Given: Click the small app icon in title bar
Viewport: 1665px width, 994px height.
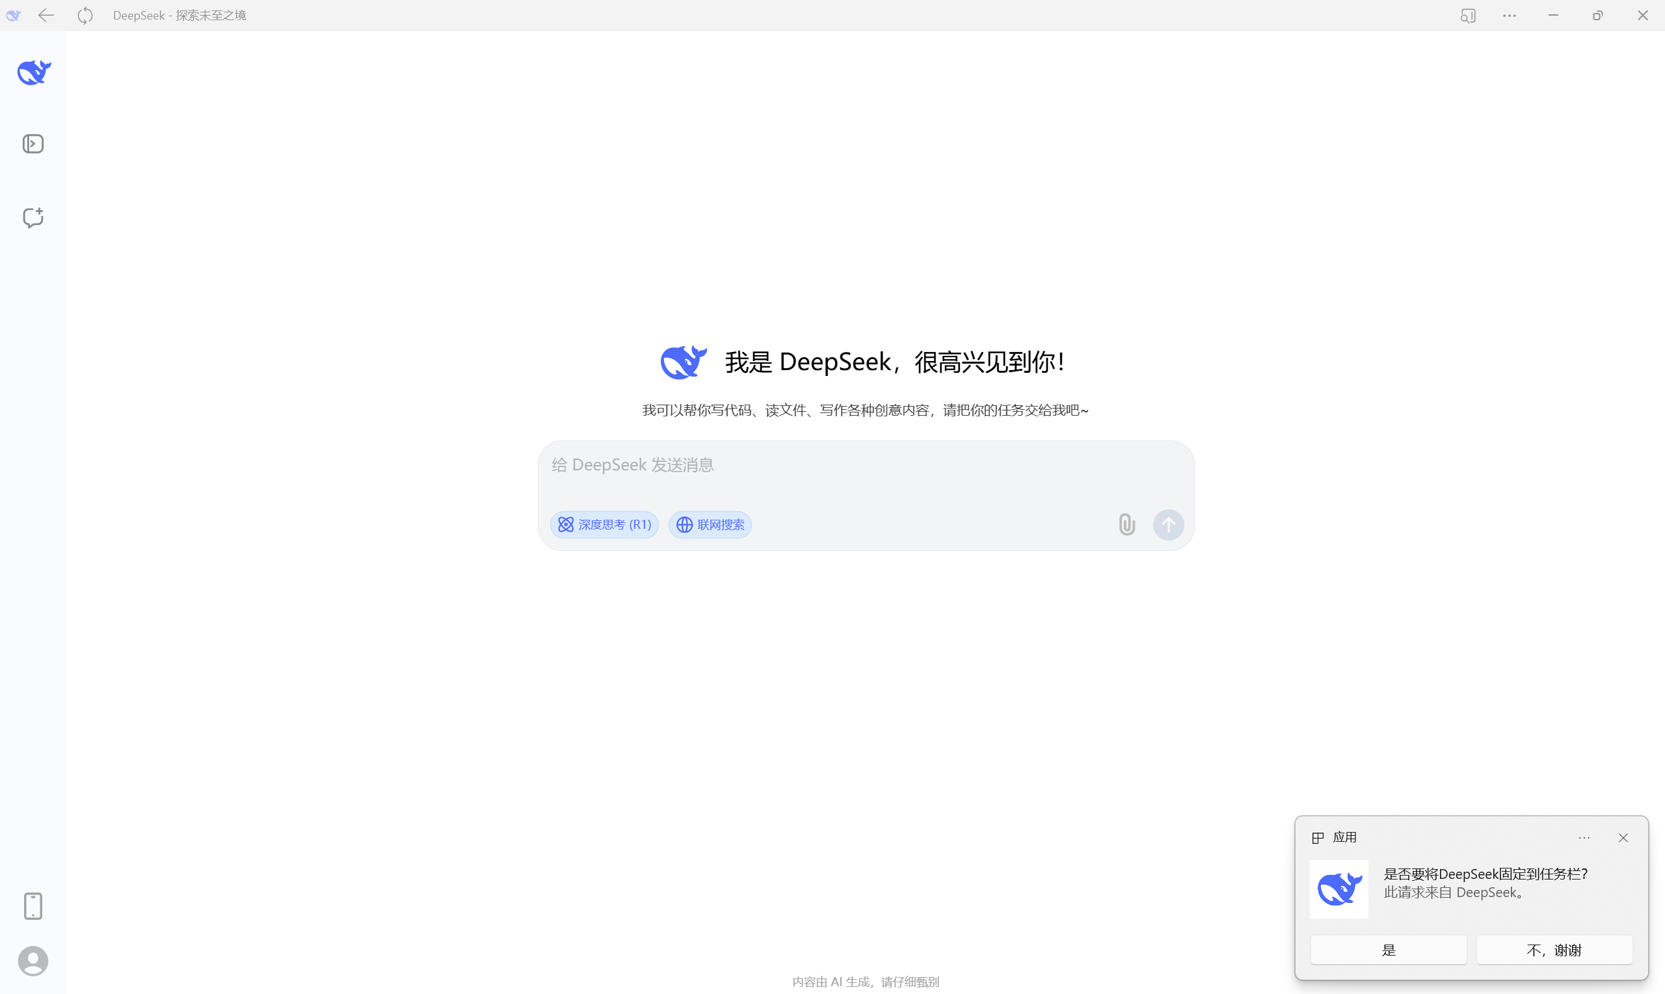Looking at the screenshot, I should coord(14,15).
